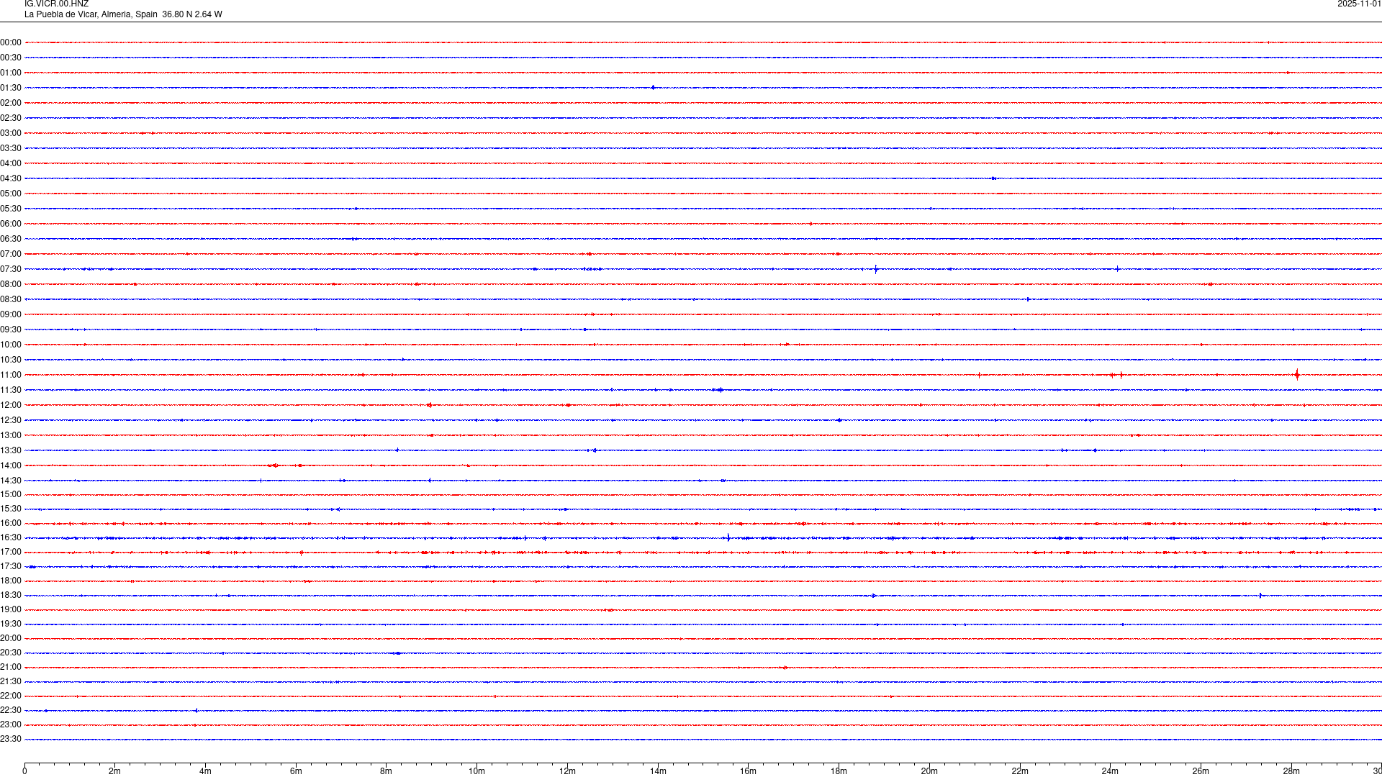Image resolution: width=1382 pixels, height=777 pixels.
Task: Click the 20:30 trace time label
Action: [11, 653]
